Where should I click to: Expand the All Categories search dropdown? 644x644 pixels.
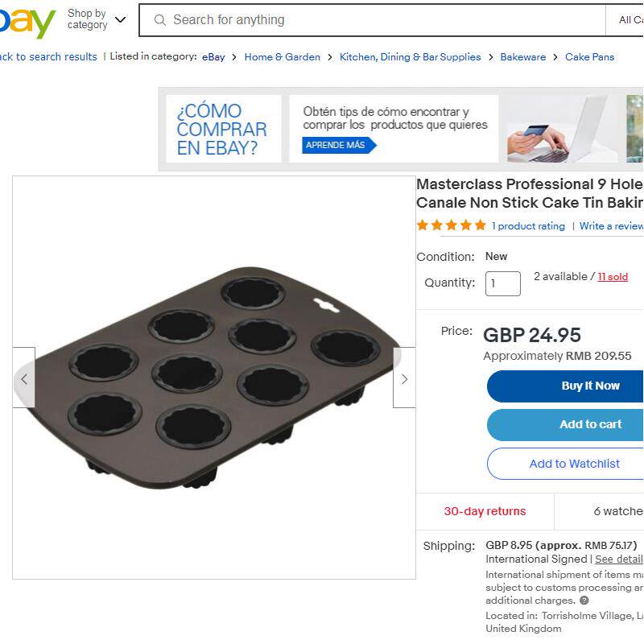630,20
